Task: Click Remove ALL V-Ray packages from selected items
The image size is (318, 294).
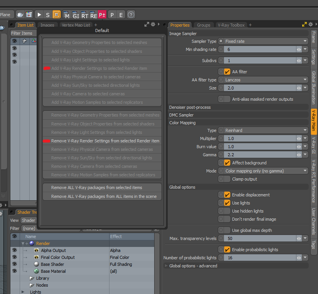Action: pos(102,188)
